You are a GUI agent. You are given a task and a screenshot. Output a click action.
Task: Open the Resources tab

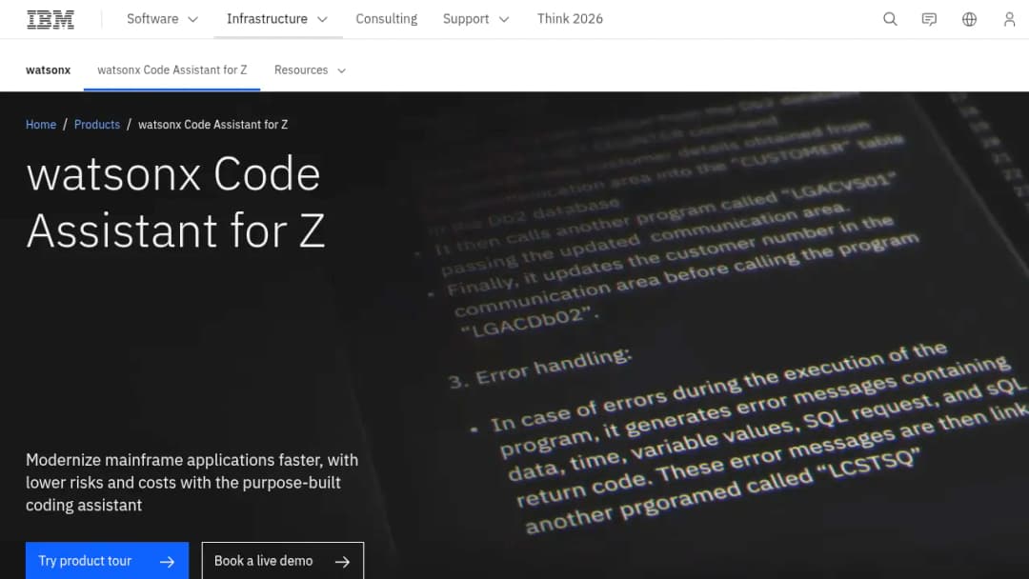(310, 70)
